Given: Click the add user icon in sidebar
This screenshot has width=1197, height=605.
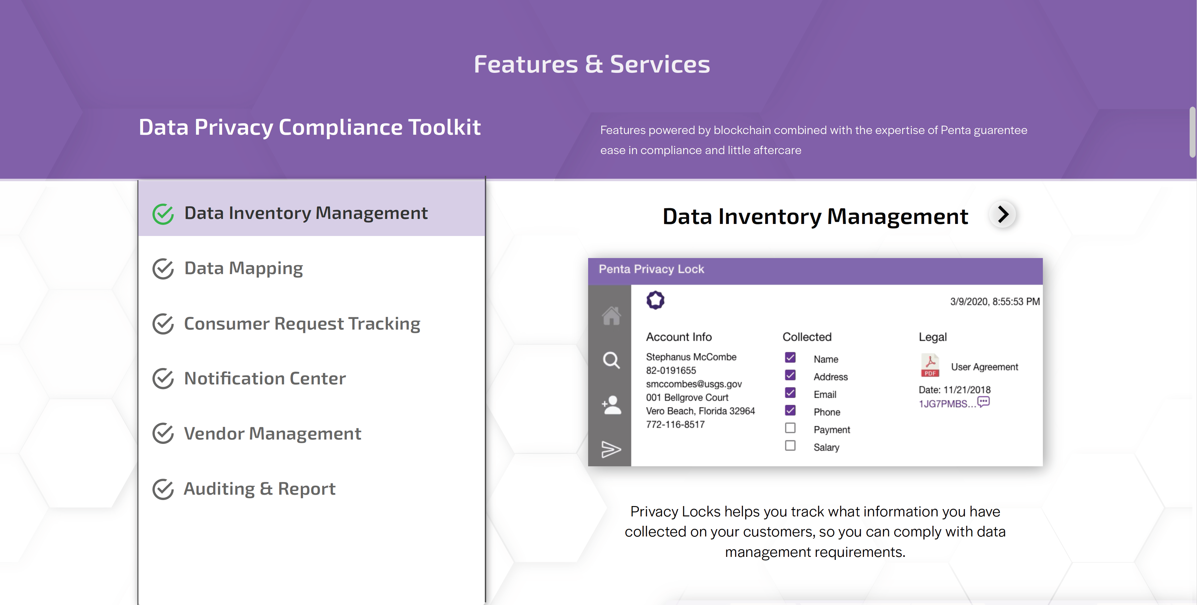Looking at the screenshot, I should tap(611, 405).
